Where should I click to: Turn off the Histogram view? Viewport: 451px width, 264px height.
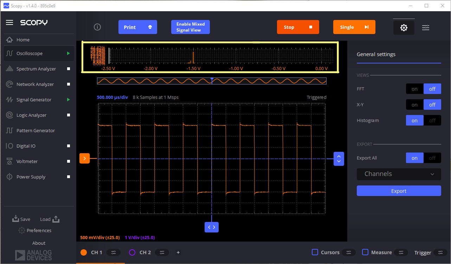pyautogui.click(x=432, y=120)
